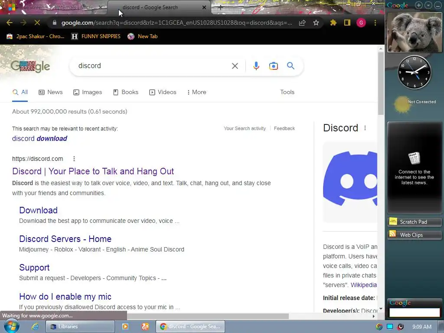Image resolution: width=444 pixels, height=333 pixels.
Task: Expand the More search categories menu
Action: coord(196,92)
